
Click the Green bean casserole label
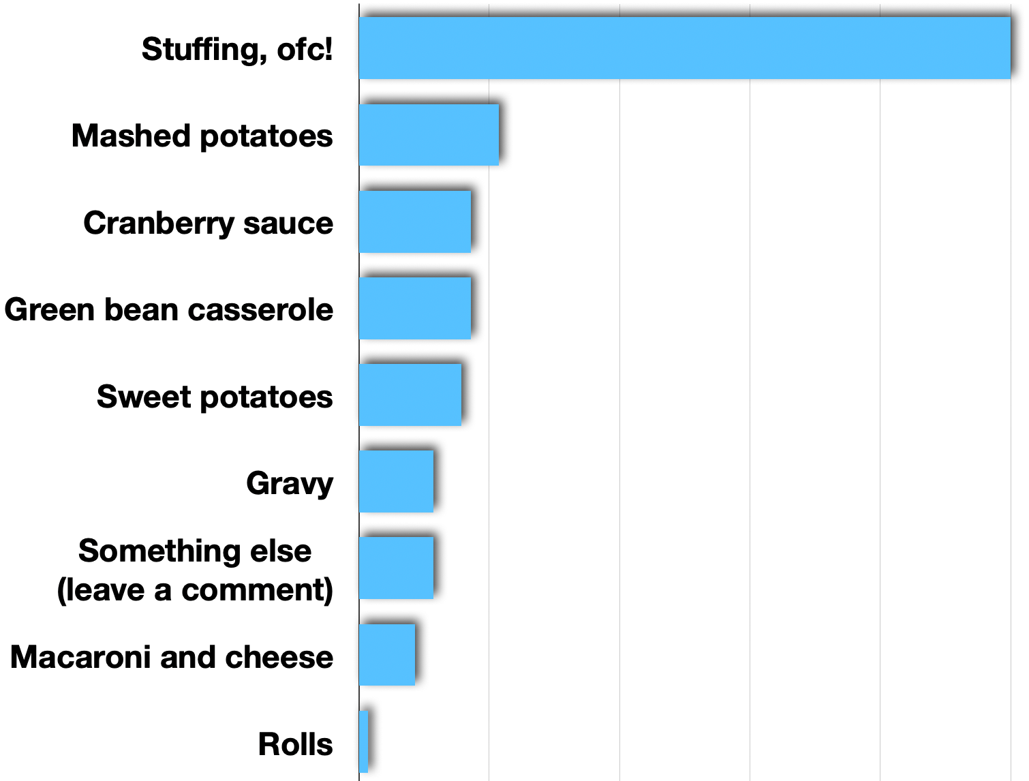tap(169, 309)
